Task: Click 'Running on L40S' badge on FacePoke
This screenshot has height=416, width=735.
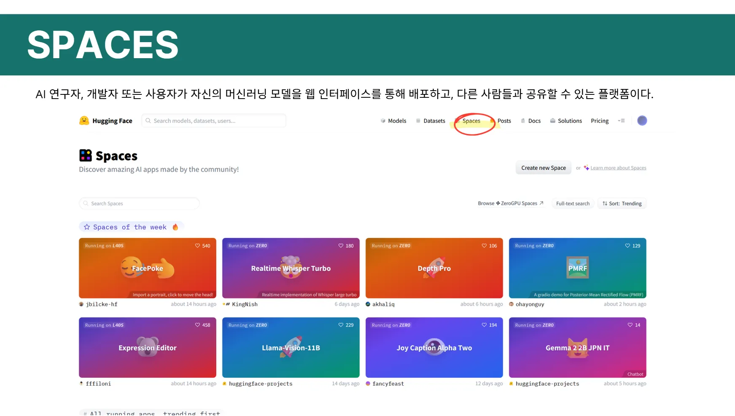Action: (104, 246)
